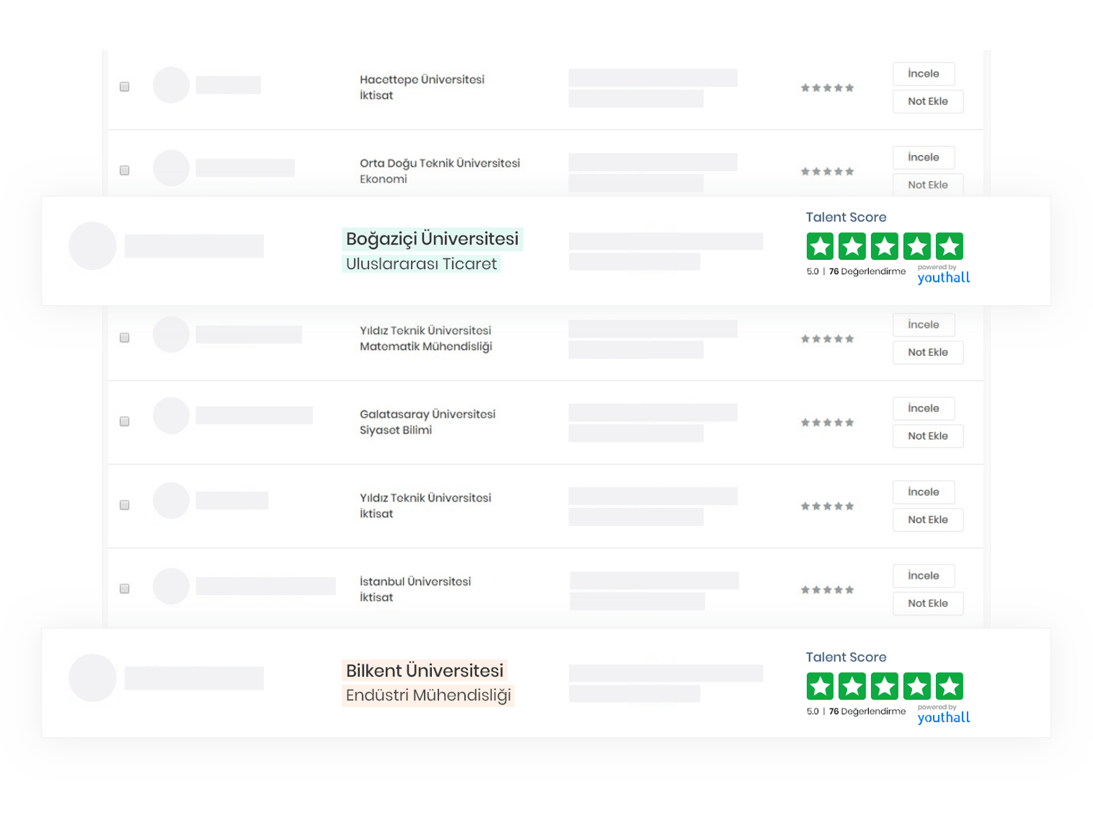Click 'Boğaziçi Üniversitesi' highlighted text
Viewport: 1093px width, 818px height.
point(432,239)
